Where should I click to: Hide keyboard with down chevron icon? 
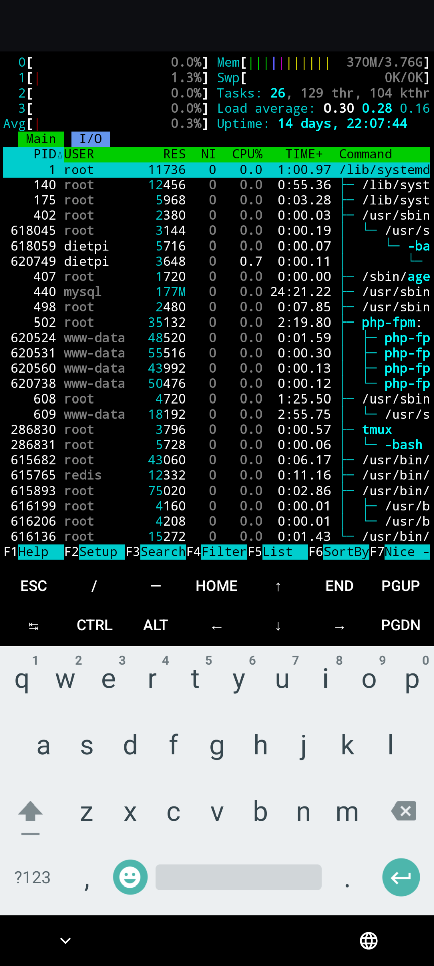pos(65,940)
